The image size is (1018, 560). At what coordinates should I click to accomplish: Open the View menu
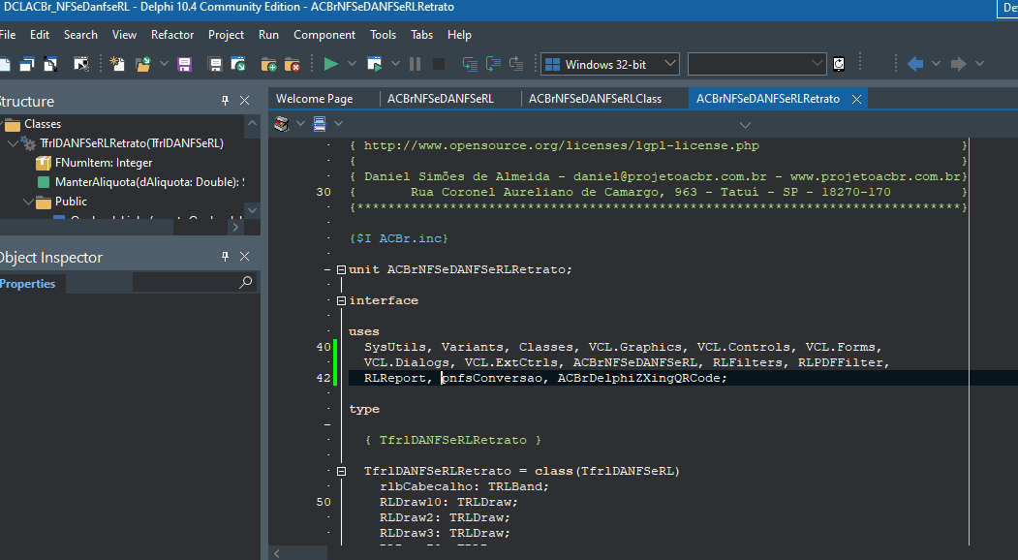pyautogui.click(x=124, y=35)
